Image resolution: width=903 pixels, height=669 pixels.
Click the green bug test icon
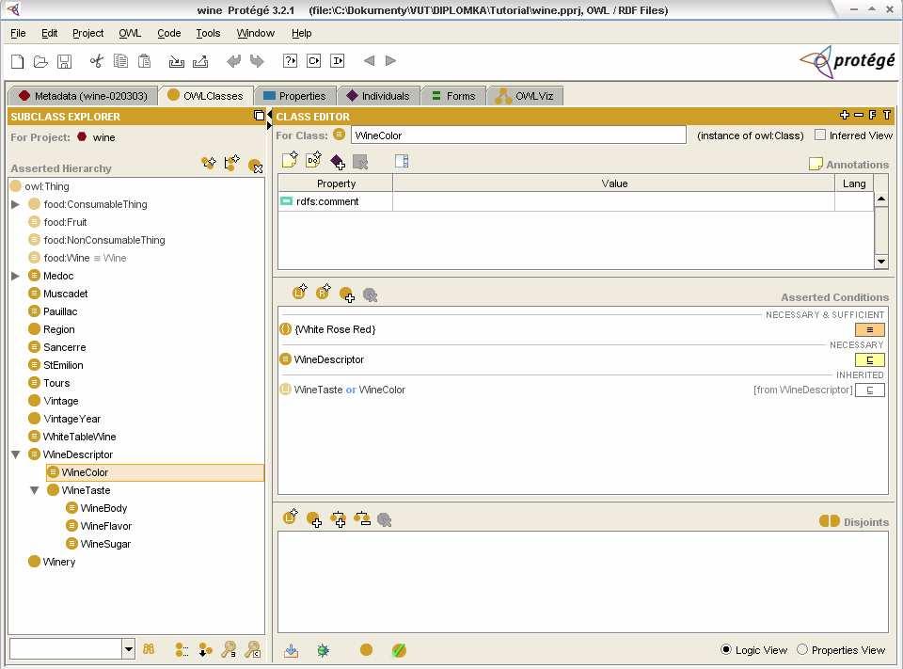(x=323, y=650)
